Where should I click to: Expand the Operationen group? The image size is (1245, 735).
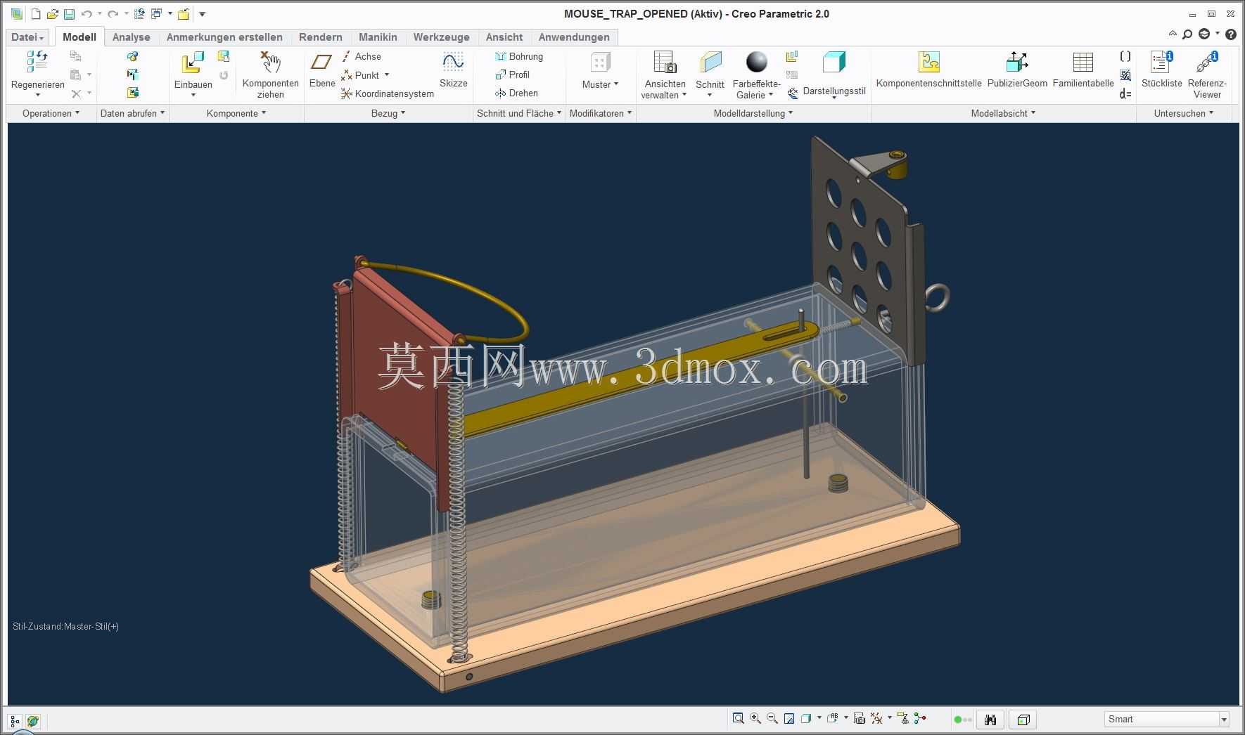click(x=51, y=113)
